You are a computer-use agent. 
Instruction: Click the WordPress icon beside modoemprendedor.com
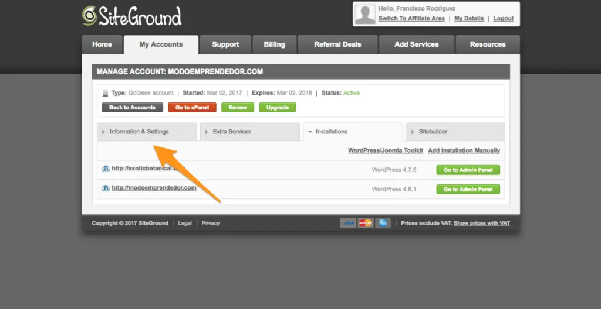[x=106, y=188]
